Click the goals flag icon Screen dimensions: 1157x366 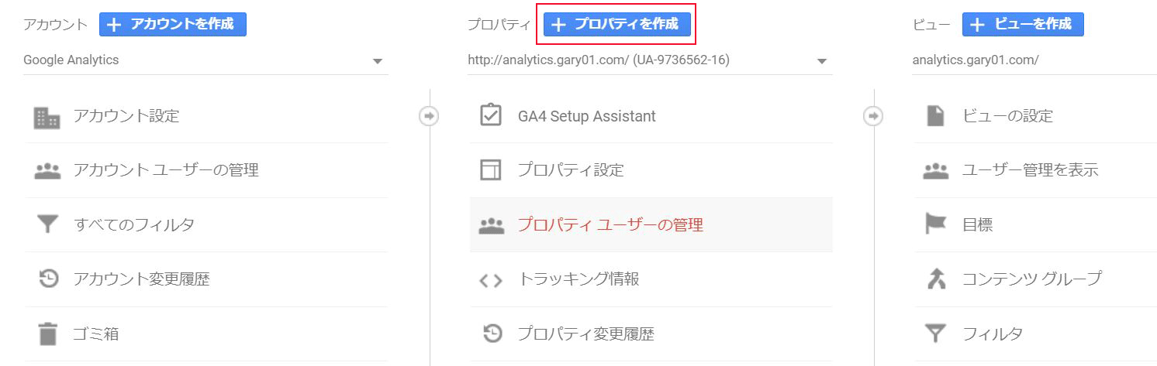pos(936,225)
